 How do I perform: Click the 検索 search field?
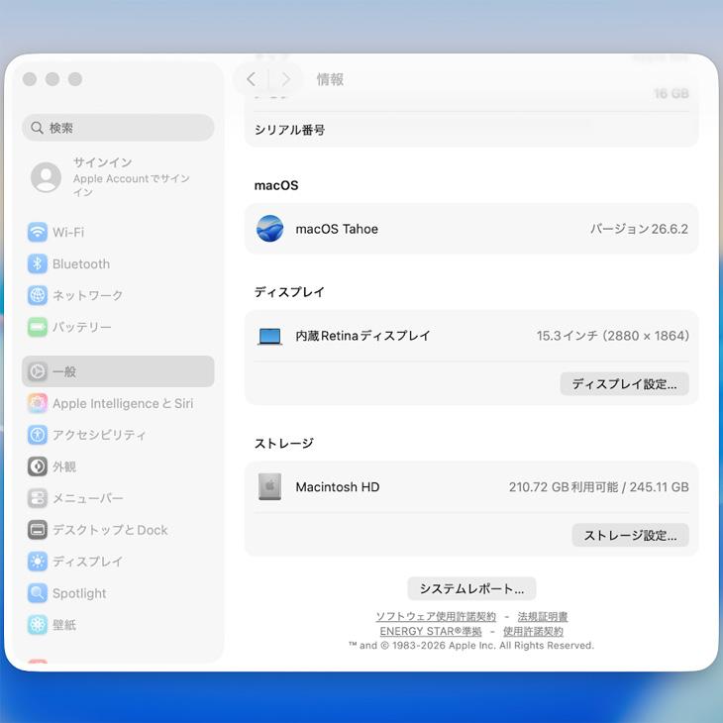[x=118, y=128]
